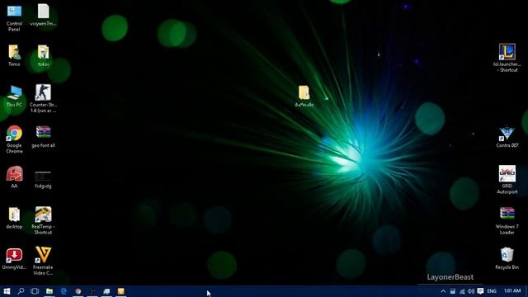Select the Freemake Video Converter shortcut
528x297 pixels.
[x=43, y=255]
